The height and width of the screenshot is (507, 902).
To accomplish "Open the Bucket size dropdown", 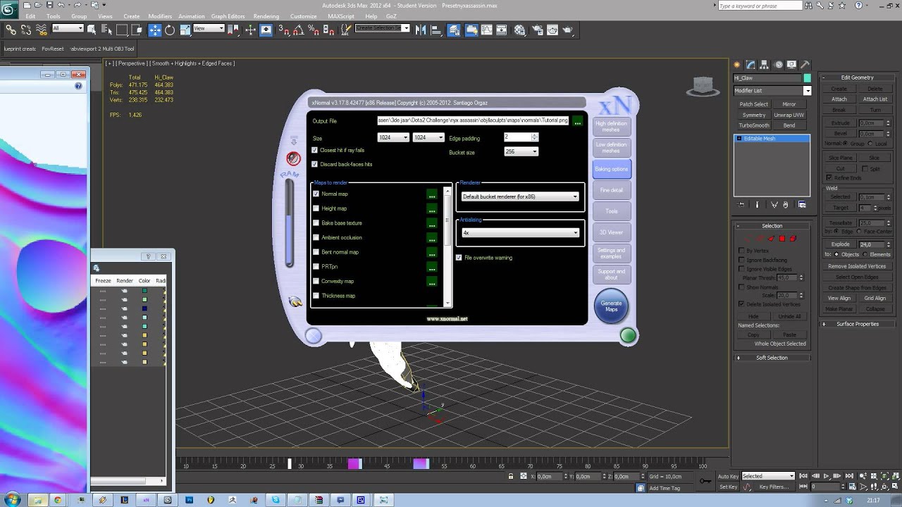I will click(521, 152).
